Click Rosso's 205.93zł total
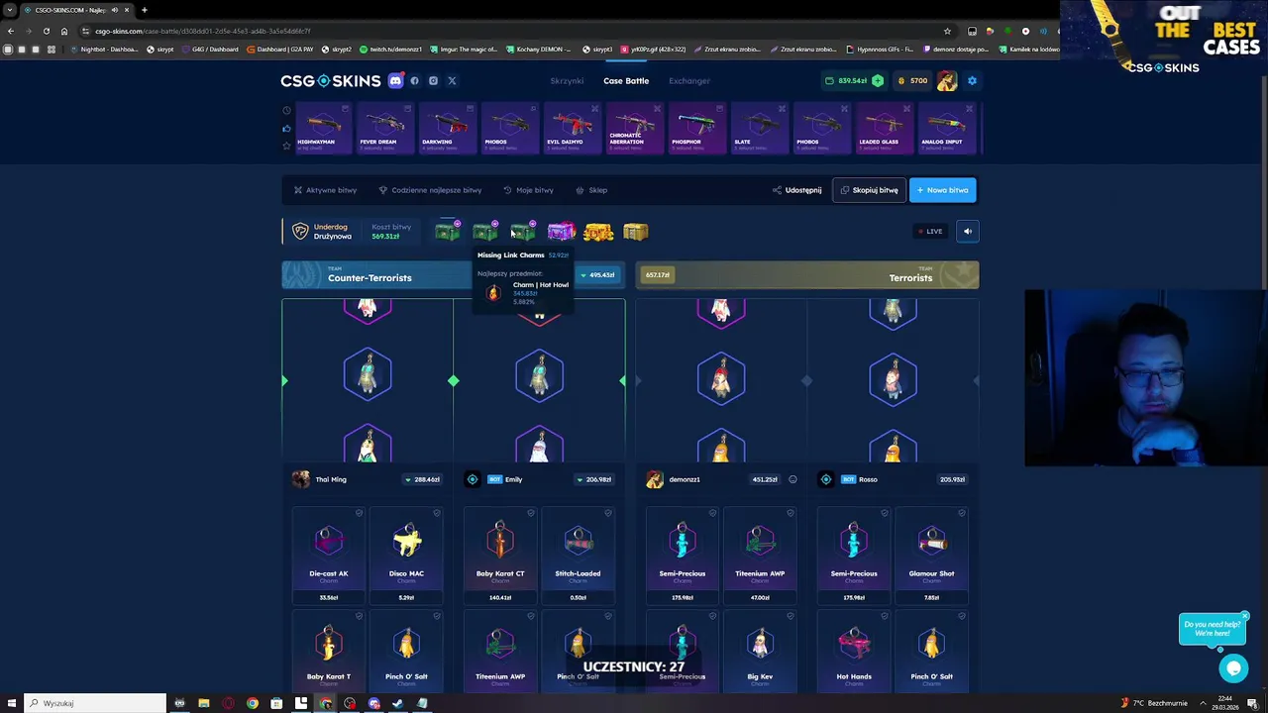1268x713 pixels. click(951, 479)
